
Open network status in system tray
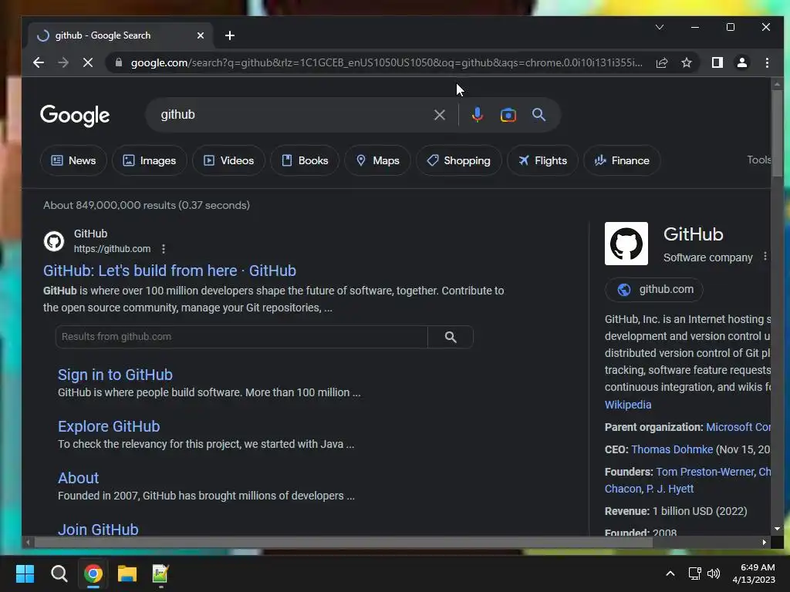[695, 573]
